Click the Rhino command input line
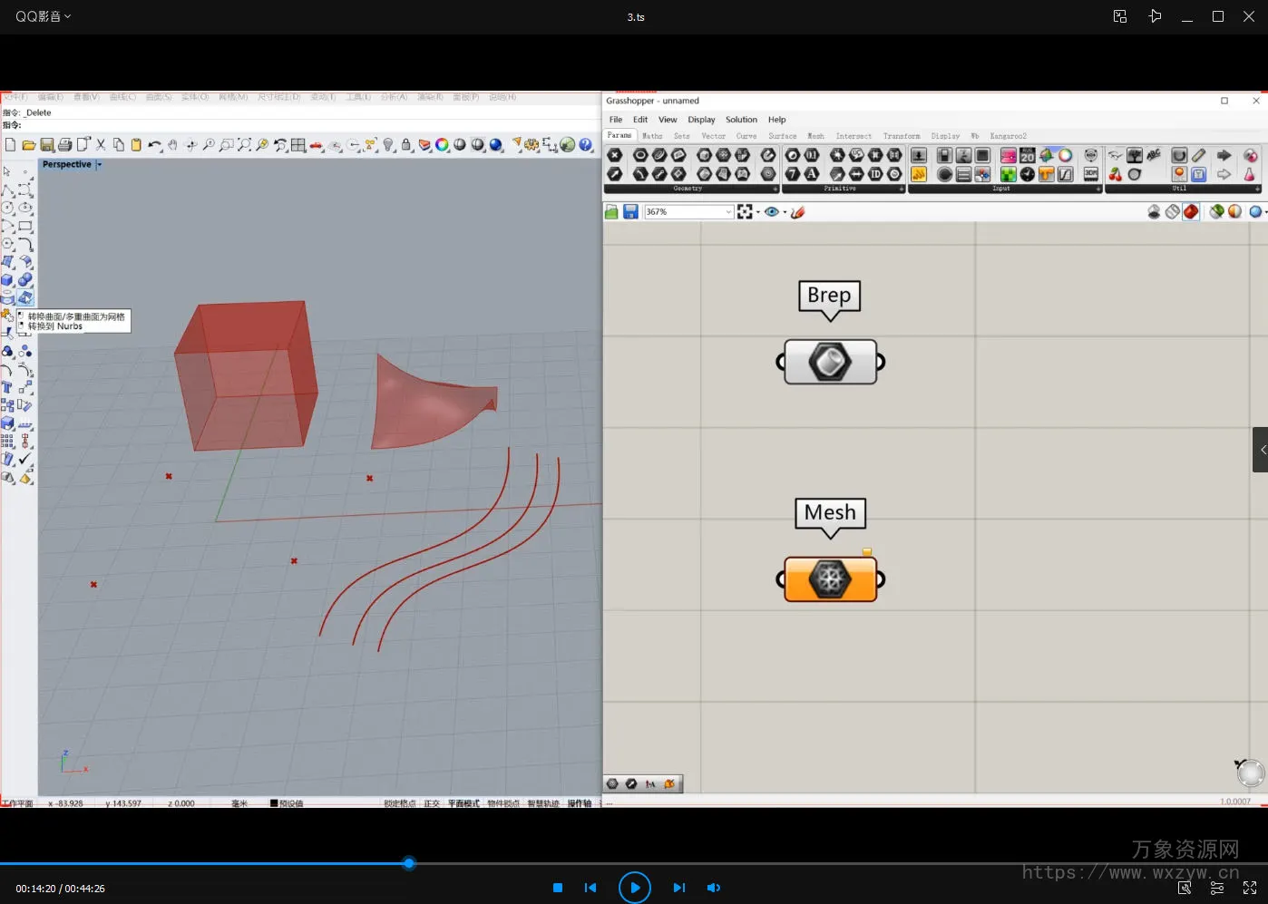1268x904 pixels. tap(272, 125)
